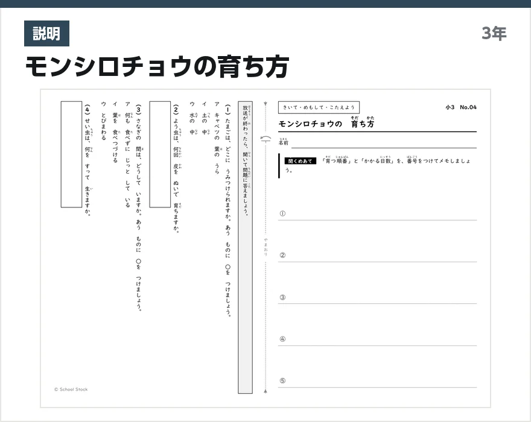Click the answer box for question (4)
This screenshot has height=422, width=531.
[x=71, y=154]
